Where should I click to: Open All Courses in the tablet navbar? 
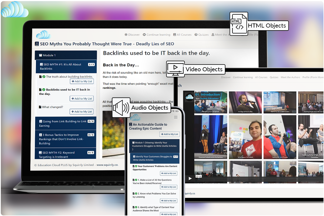[261, 77]
